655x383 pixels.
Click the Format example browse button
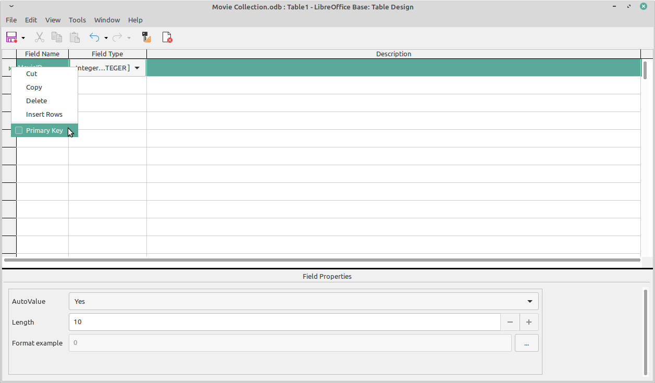point(526,343)
